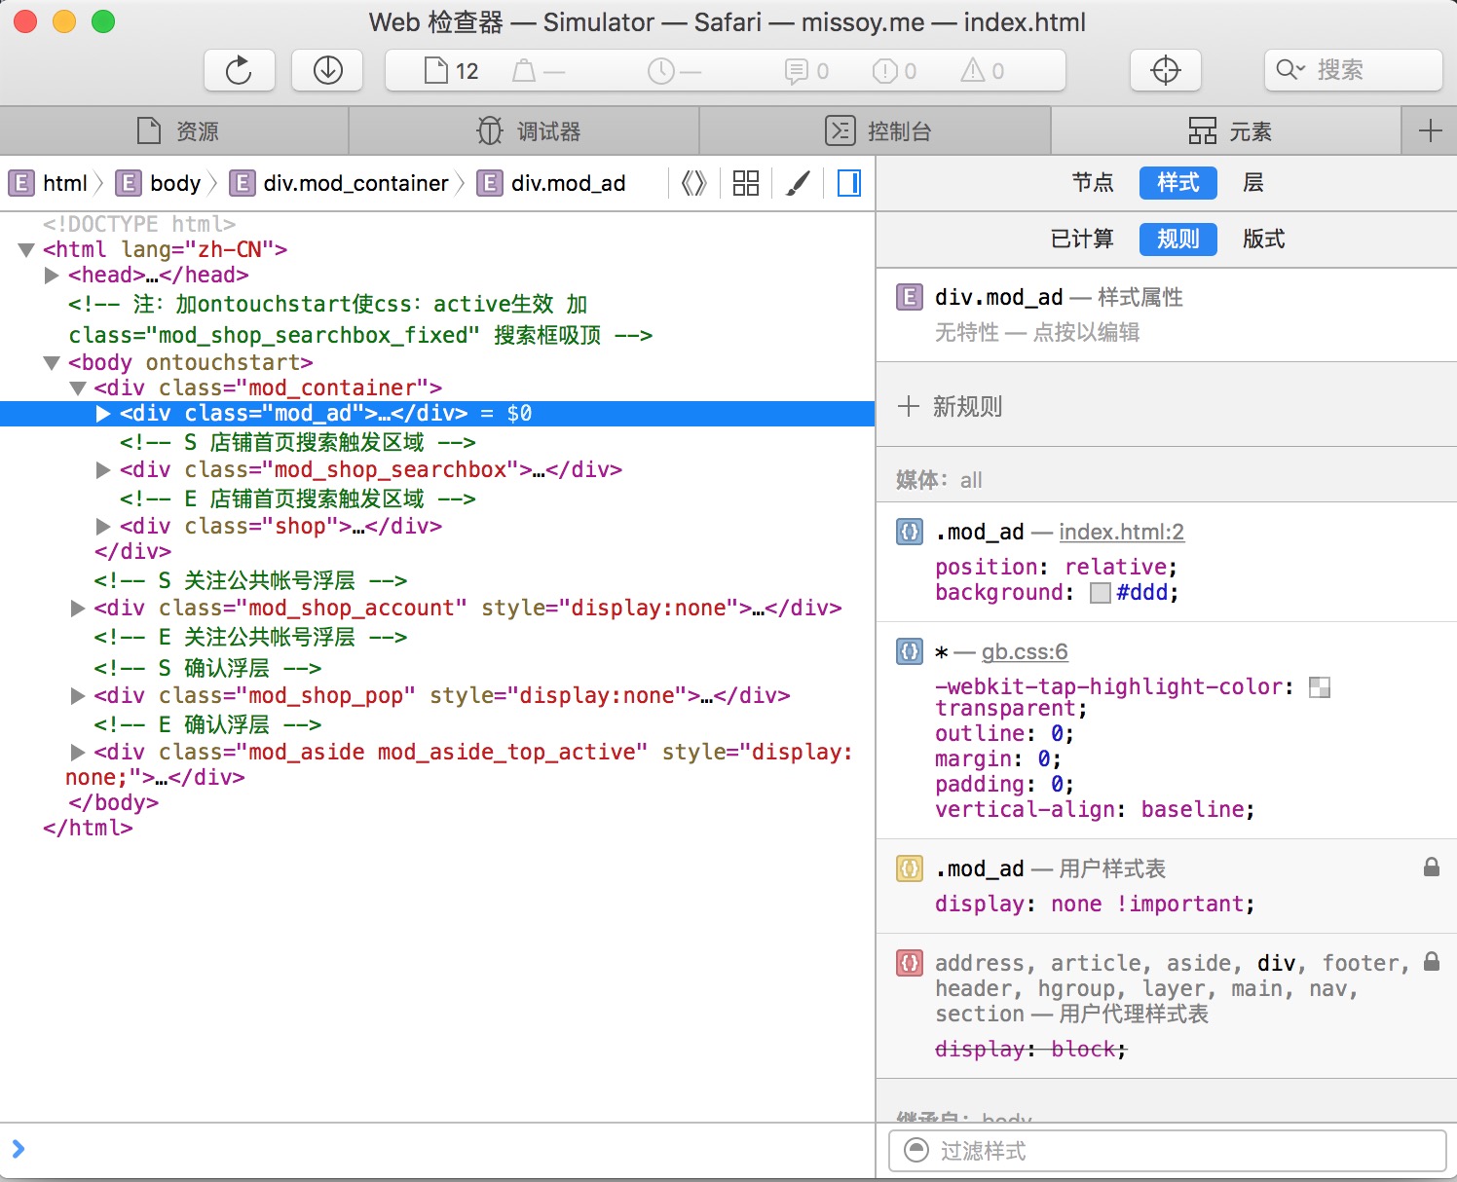This screenshot has width=1457, height=1182.
Task: Click the body breadcrumb element
Action: [x=159, y=183]
